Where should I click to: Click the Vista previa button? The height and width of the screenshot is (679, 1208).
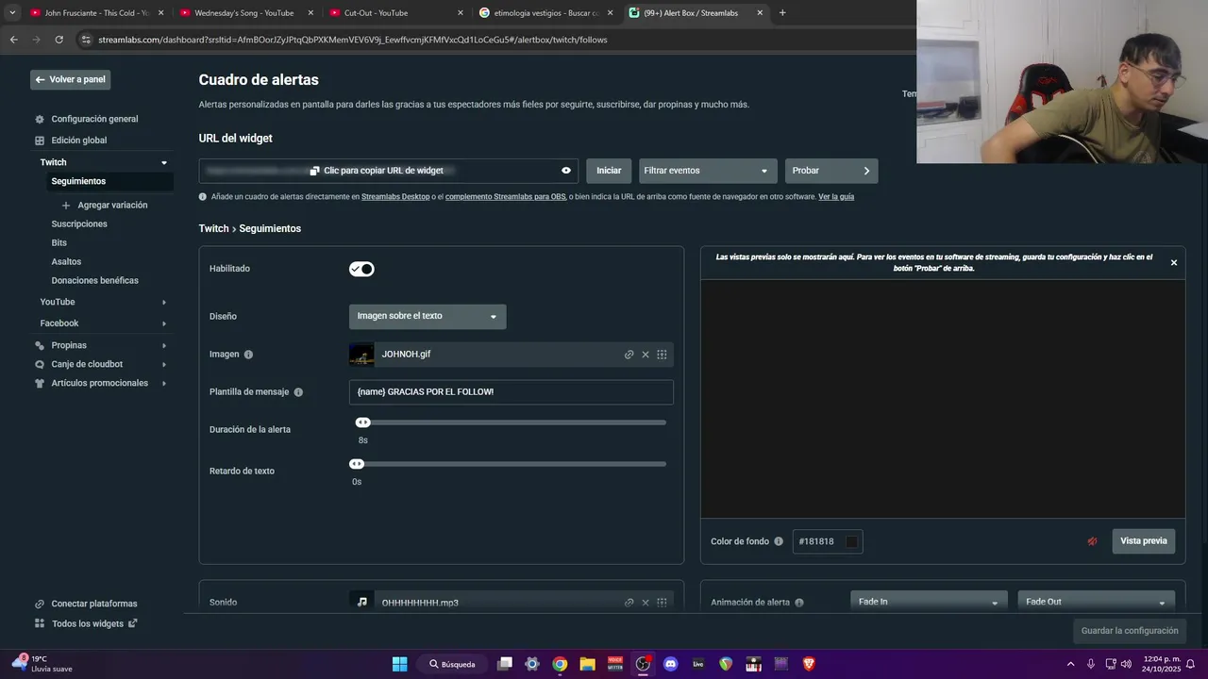[1144, 541]
